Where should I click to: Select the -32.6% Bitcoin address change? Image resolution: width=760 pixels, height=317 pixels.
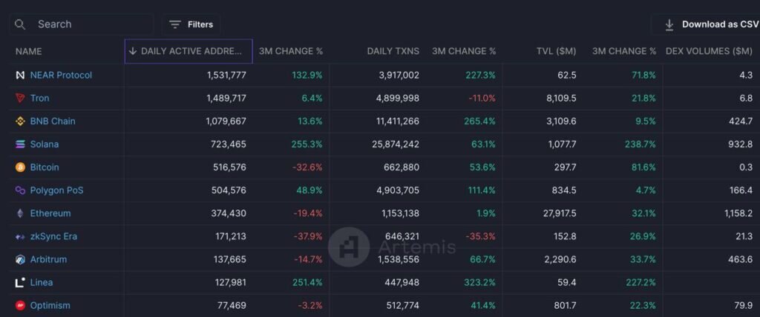point(307,167)
